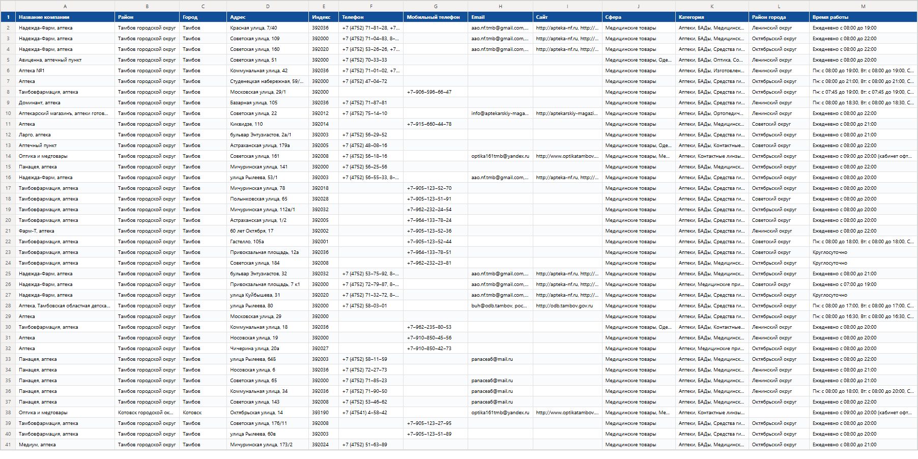Click postal index cell '393190'

point(324,413)
